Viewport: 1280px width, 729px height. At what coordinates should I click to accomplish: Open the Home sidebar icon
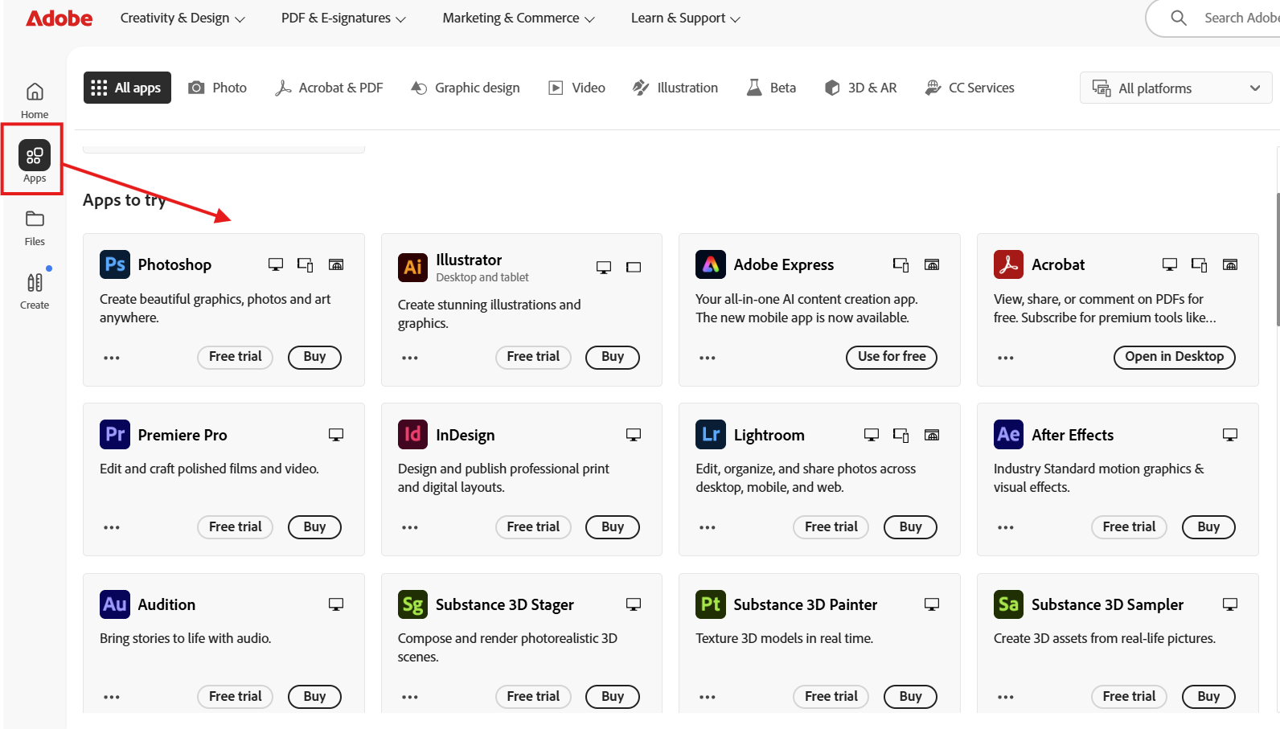[35, 100]
